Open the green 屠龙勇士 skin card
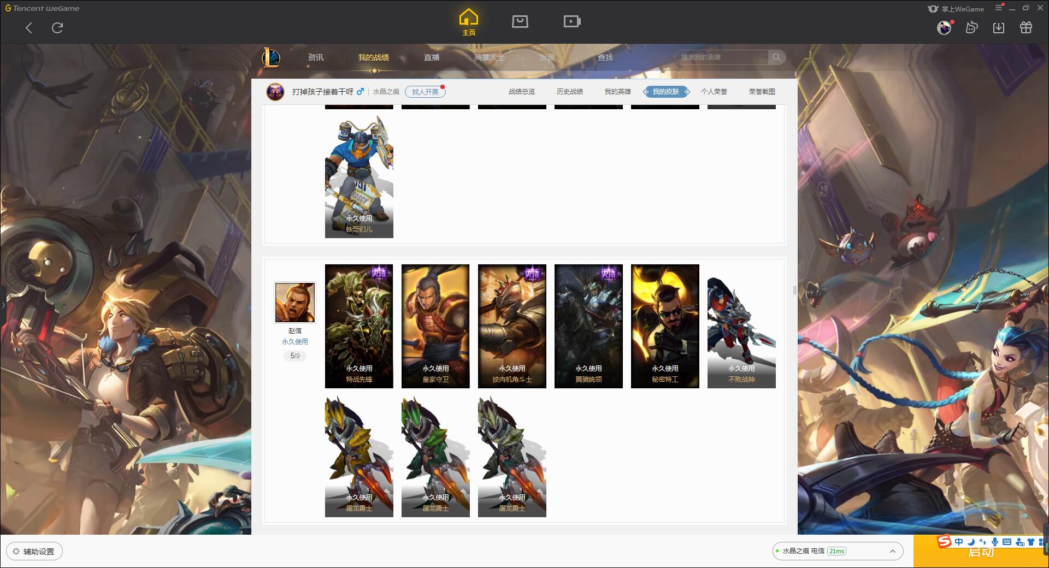 pyautogui.click(x=435, y=455)
